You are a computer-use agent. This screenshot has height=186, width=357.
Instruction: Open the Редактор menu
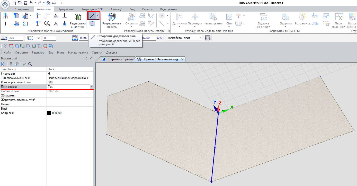38,52
